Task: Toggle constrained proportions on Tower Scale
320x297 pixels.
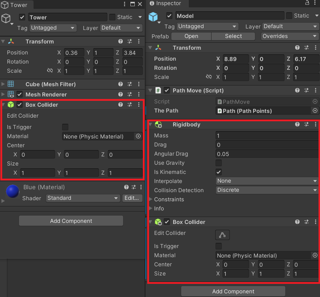Action: click(50, 71)
